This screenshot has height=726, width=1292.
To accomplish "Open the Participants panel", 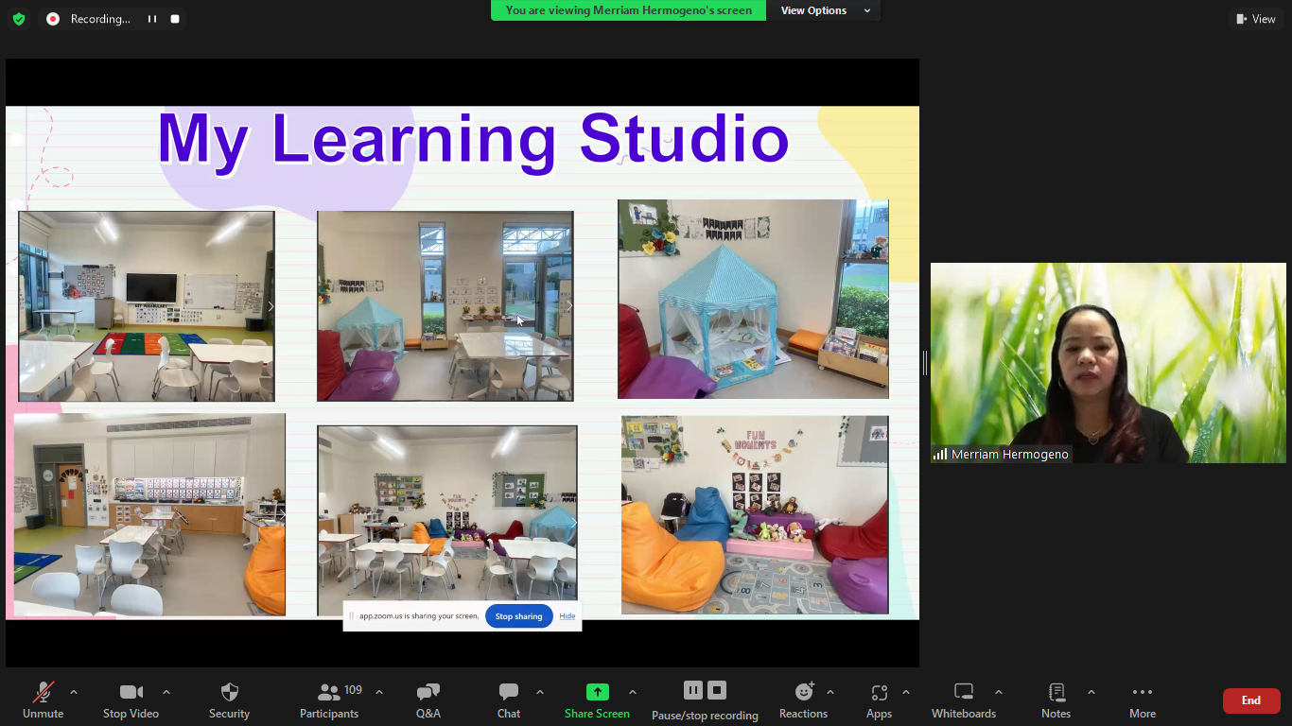I will (x=329, y=700).
